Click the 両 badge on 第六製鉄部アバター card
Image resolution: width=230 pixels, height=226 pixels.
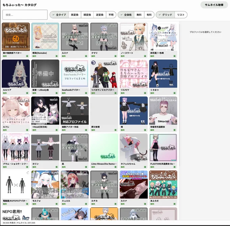27,56
